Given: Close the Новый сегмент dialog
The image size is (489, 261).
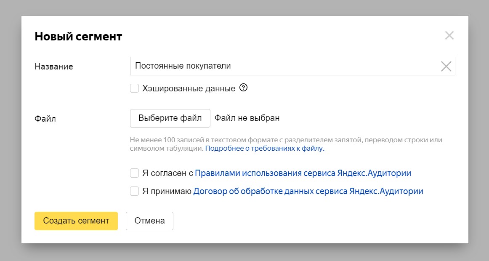Looking at the screenshot, I should point(449,36).
